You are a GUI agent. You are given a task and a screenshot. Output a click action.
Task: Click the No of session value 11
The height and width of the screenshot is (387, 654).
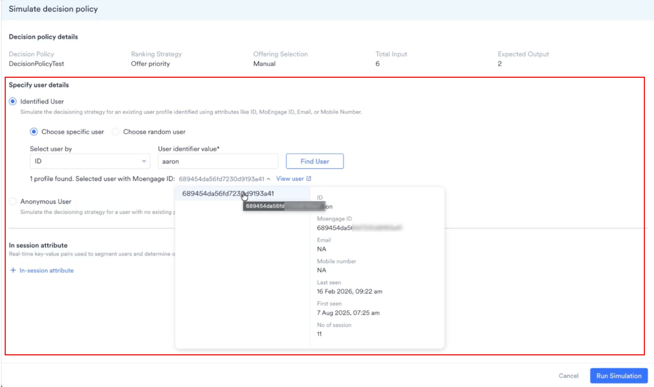[x=319, y=334]
